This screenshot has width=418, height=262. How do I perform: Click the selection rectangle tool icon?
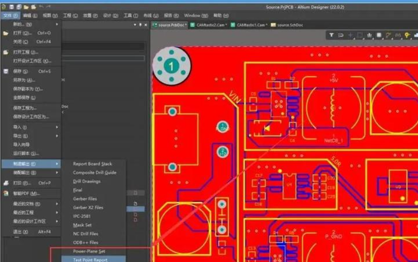[360, 35]
